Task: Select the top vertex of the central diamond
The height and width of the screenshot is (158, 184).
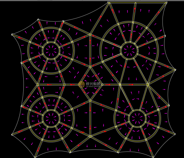Action: pos(90,67)
